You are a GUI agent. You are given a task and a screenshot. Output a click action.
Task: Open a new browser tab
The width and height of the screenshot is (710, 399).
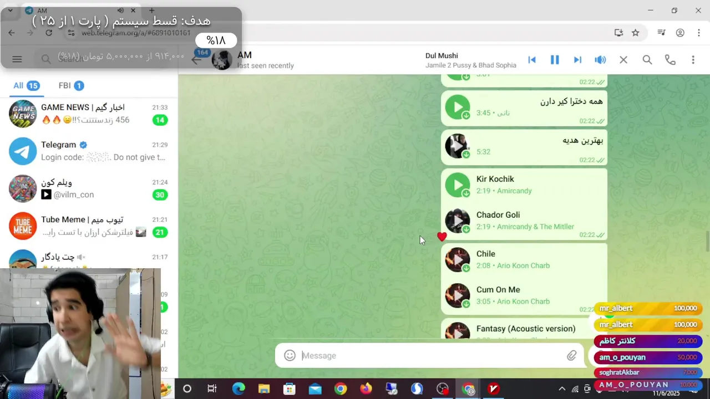pyautogui.click(x=151, y=11)
